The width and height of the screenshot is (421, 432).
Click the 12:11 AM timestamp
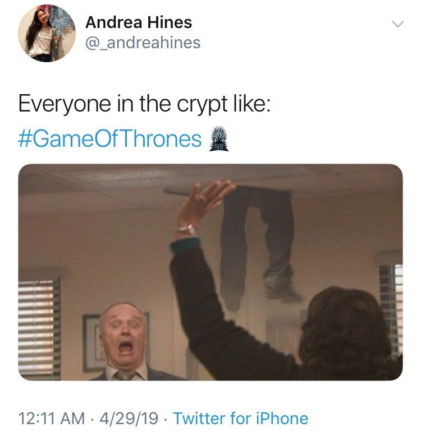pyautogui.click(x=52, y=418)
